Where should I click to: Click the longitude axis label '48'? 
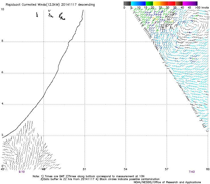[43, 169]
